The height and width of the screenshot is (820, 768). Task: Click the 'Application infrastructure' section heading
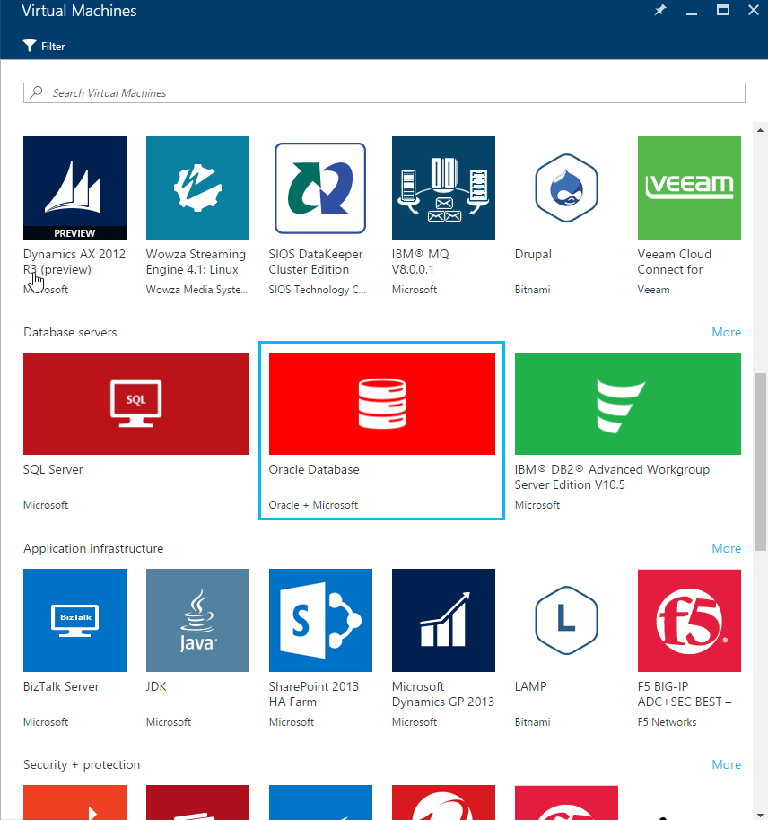93,548
